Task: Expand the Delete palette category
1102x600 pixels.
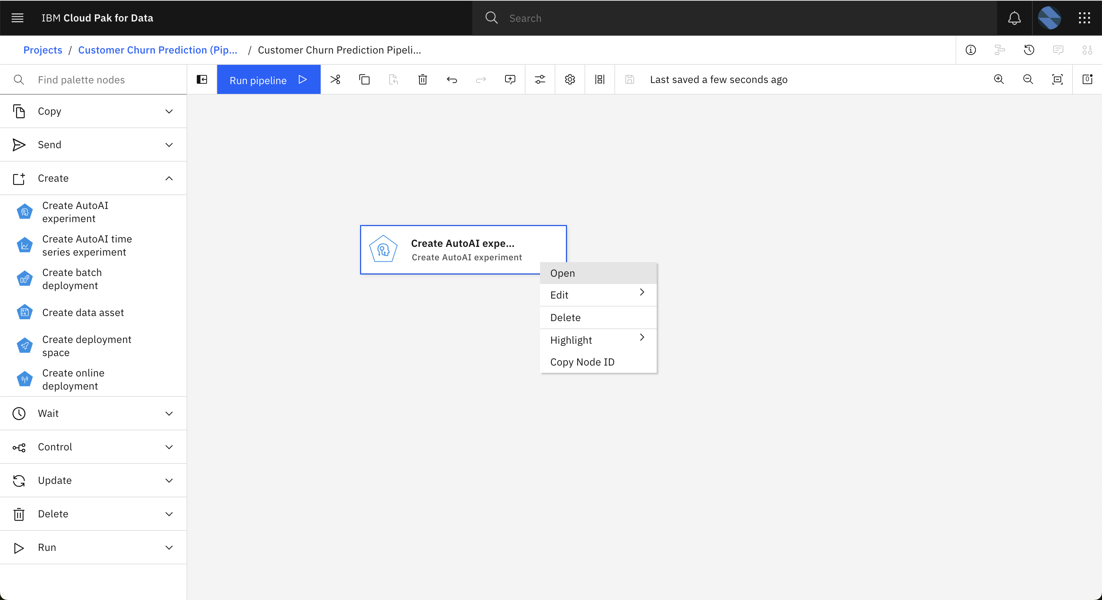Action: [x=93, y=514]
